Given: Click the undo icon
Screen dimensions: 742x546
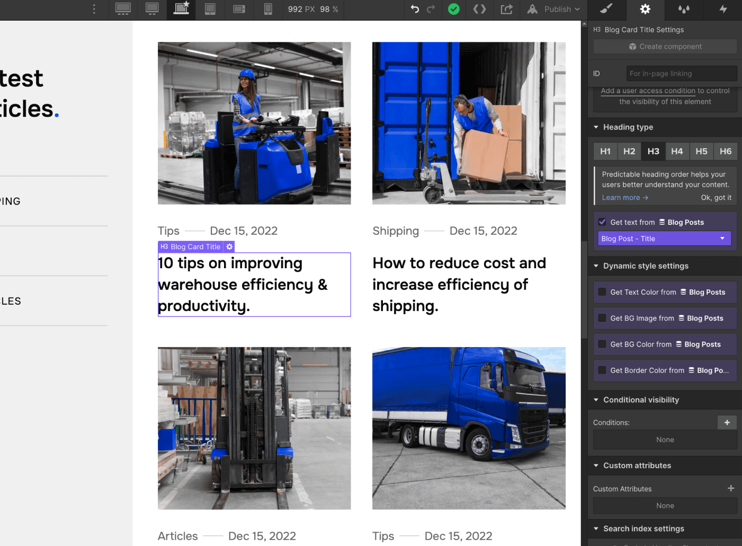Looking at the screenshot, I should point(415,9).
